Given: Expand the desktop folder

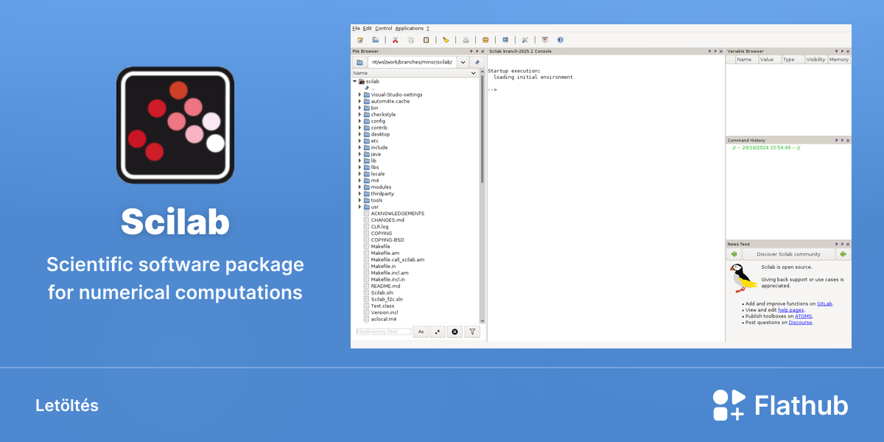Looking at the screenshot, I should pyautogui.click(x=359, y=134).
